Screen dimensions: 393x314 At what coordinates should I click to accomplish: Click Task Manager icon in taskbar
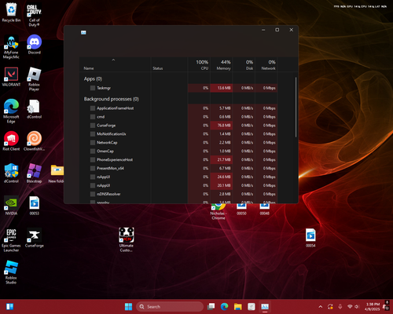(x=265, y=306)
